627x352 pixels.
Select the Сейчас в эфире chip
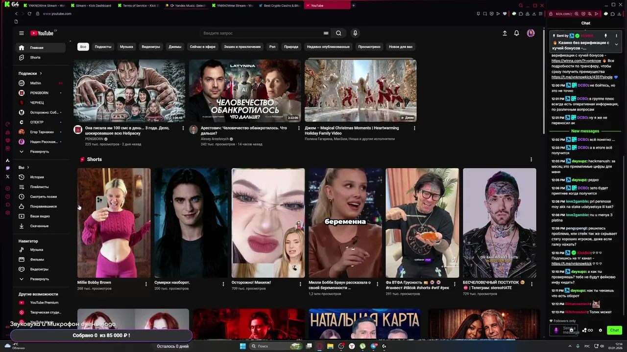pyautogui.click(x=203, y=47)
